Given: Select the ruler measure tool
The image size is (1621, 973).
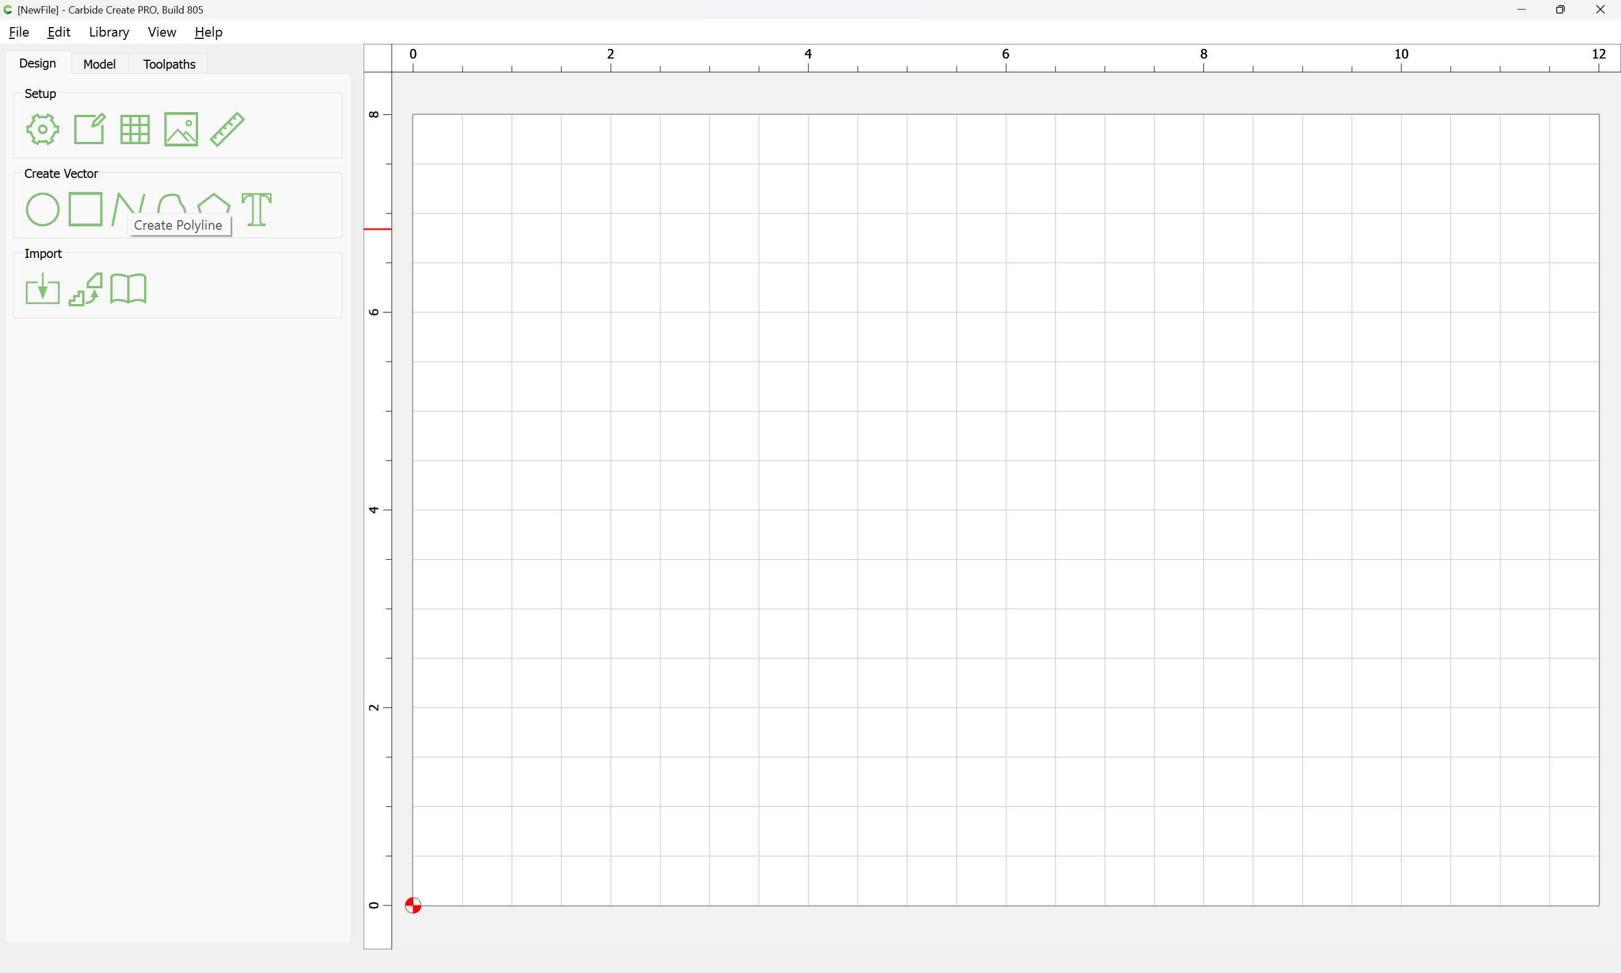Looking at the screenshot, I should pos(227,128).
